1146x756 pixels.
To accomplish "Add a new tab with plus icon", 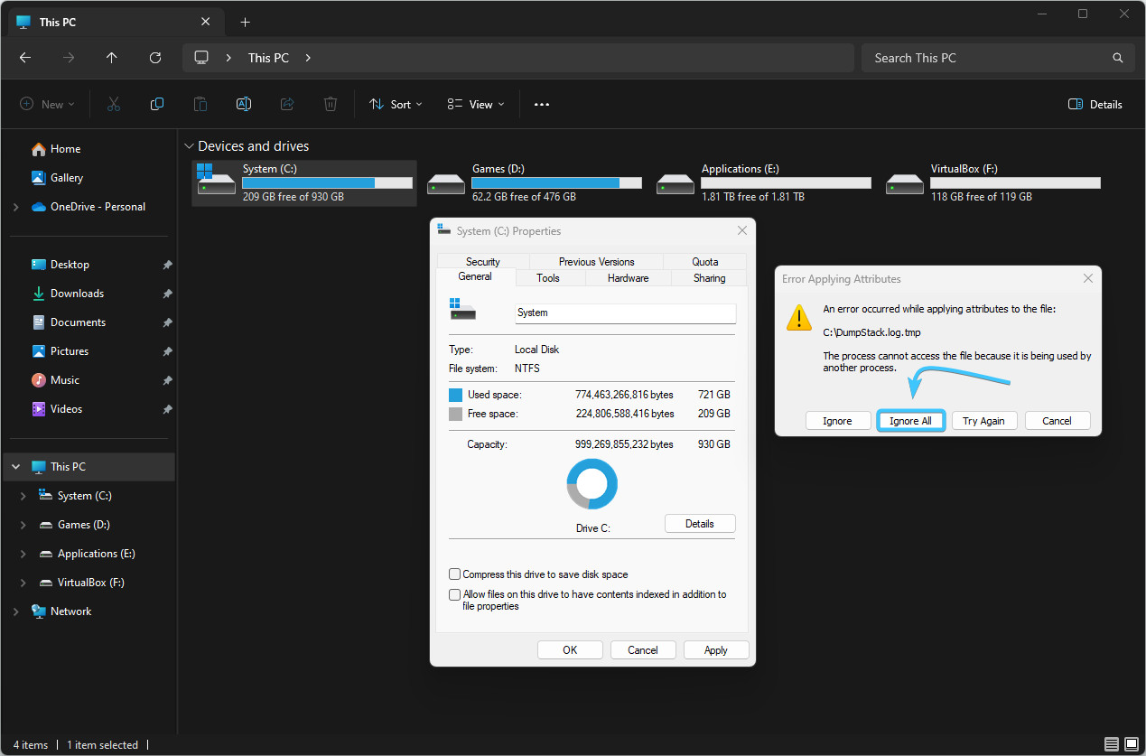I will click(245, 23).
